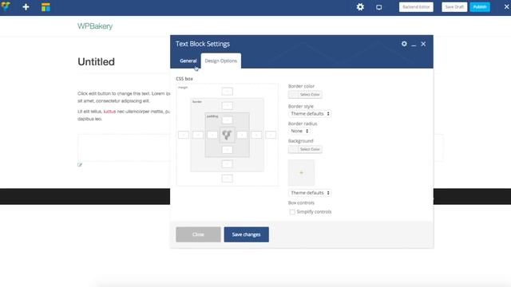Select Border color picker
Screen dimensions: 511x287
click(305, 94)
